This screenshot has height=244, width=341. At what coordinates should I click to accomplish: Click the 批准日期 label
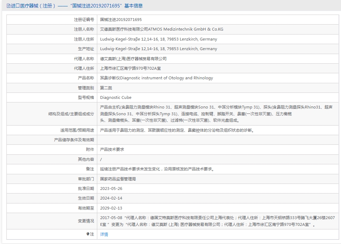pyautogui.click(x=86, y=189)
